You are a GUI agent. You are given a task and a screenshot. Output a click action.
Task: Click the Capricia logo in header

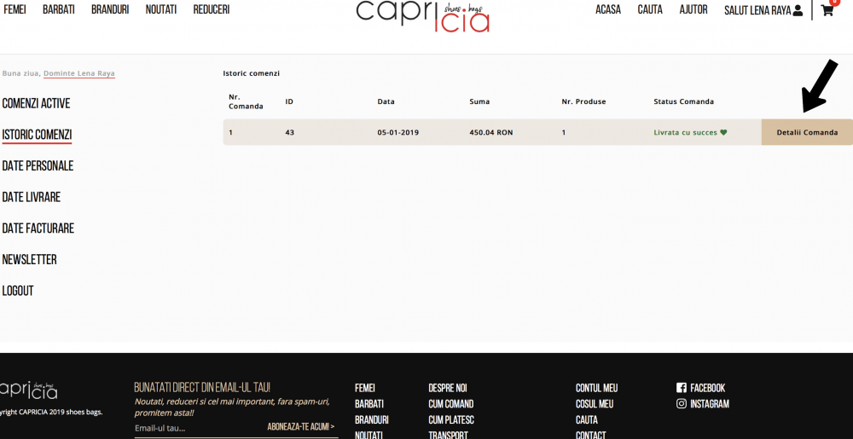(x=423, y=14)
